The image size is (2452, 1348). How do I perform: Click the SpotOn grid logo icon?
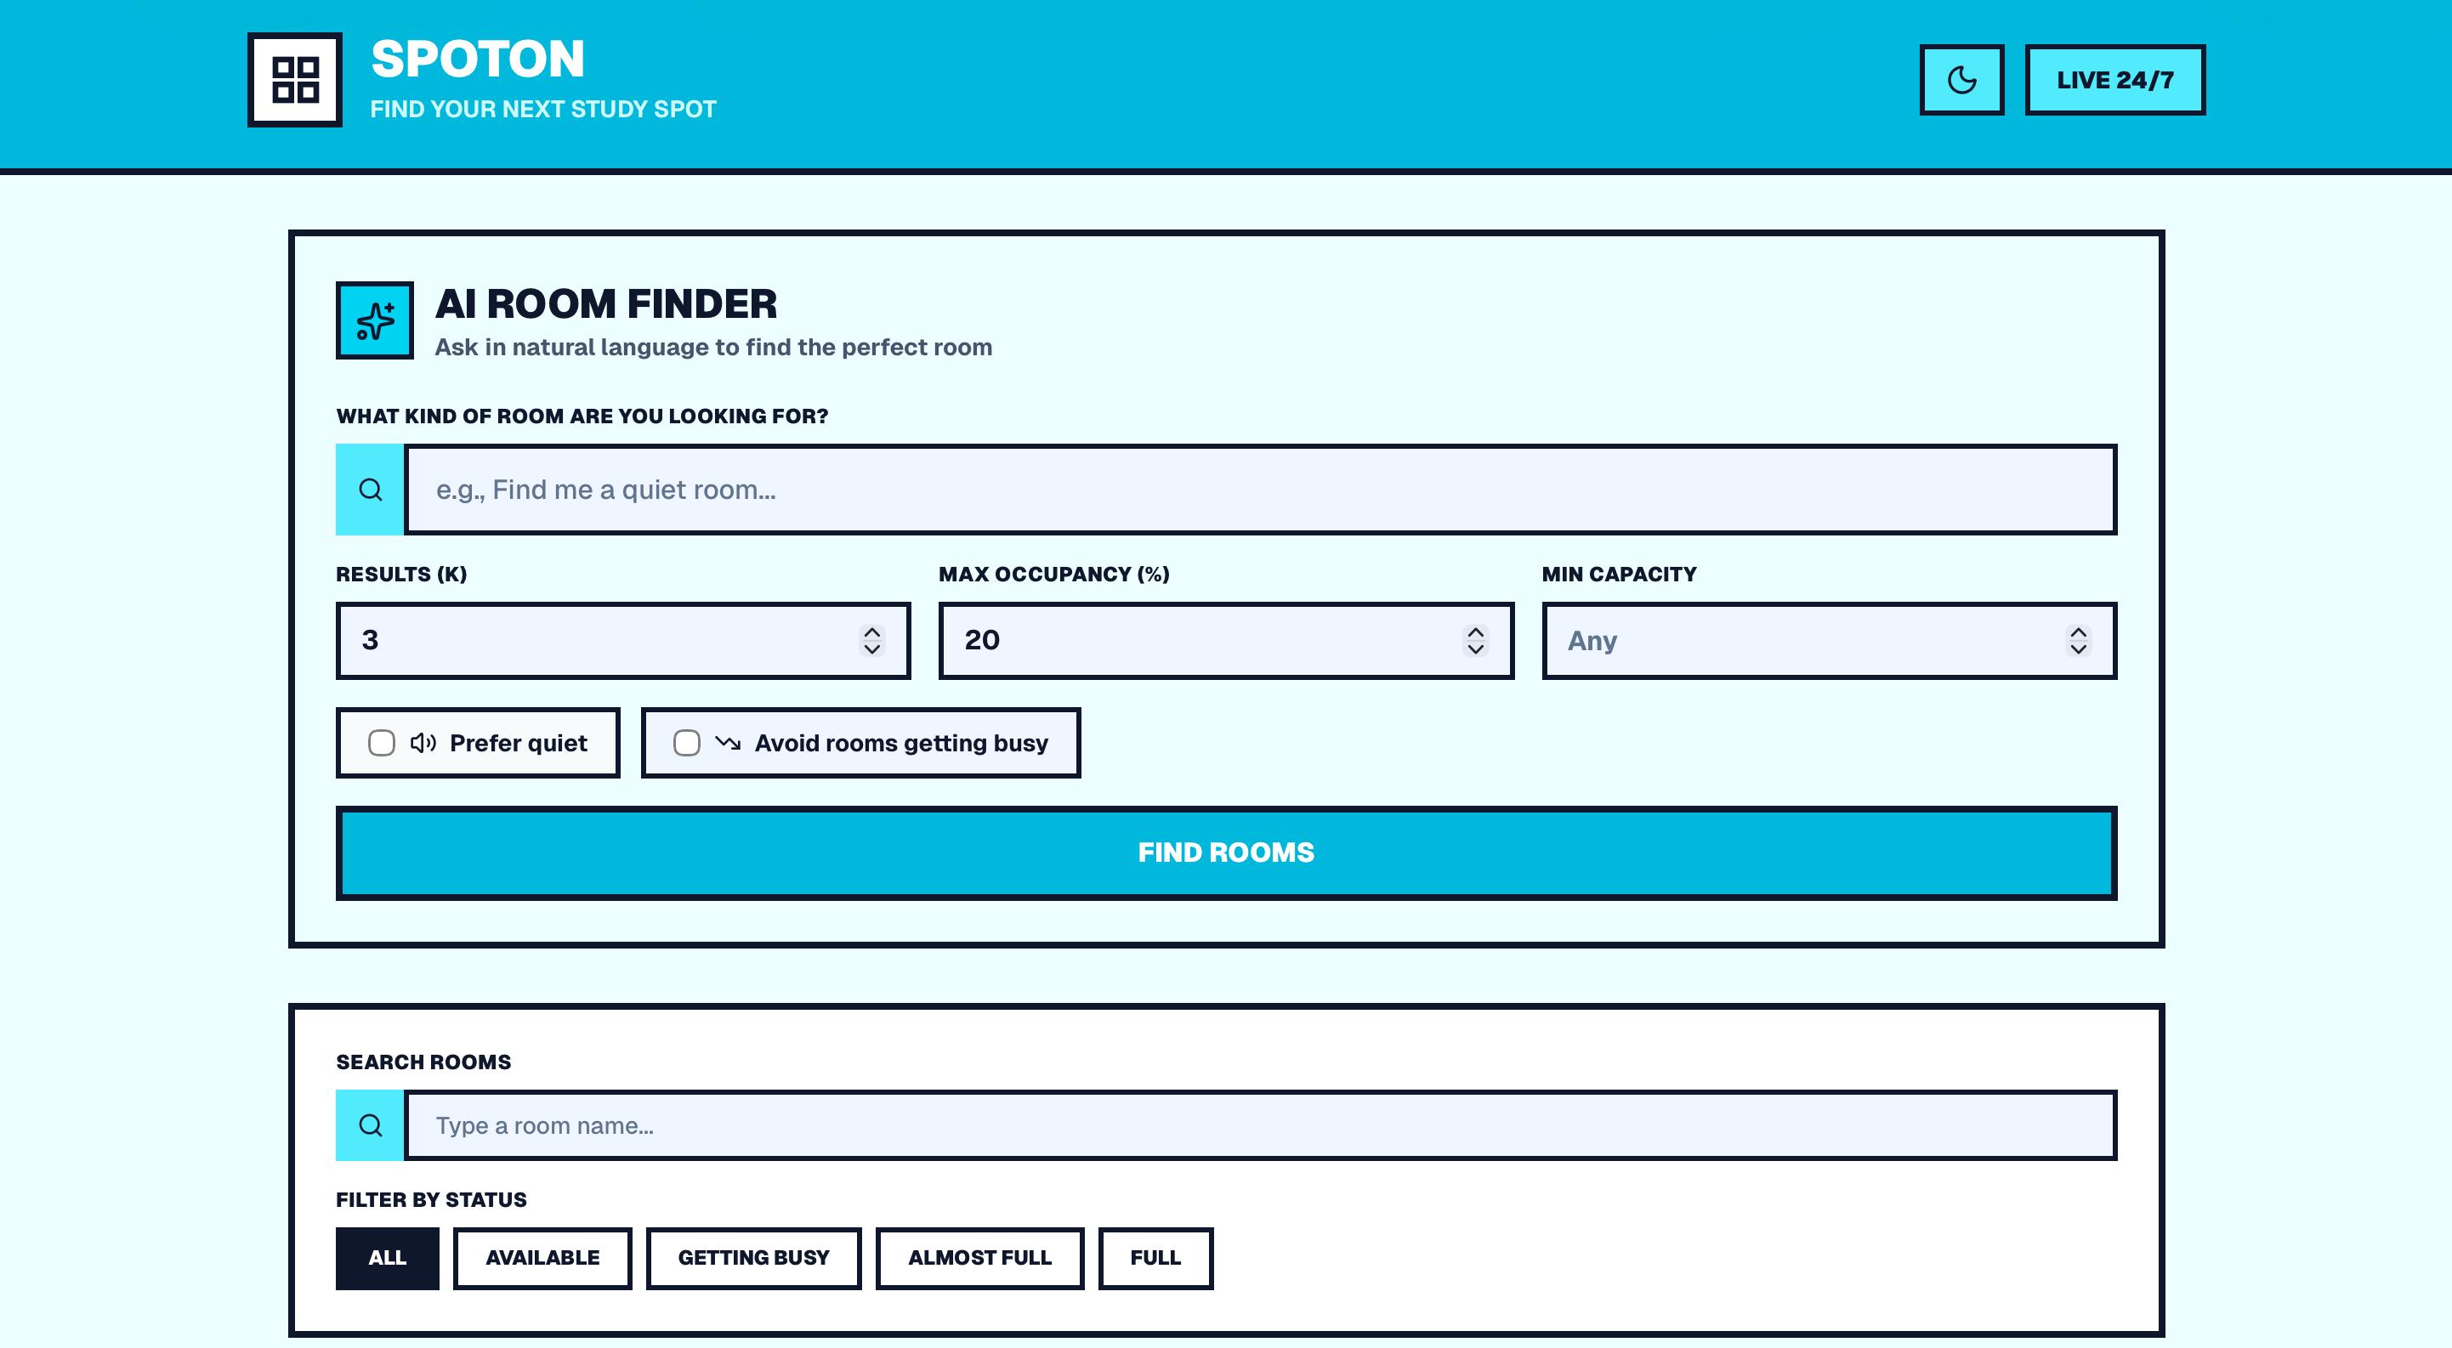(x=294, y=80)
